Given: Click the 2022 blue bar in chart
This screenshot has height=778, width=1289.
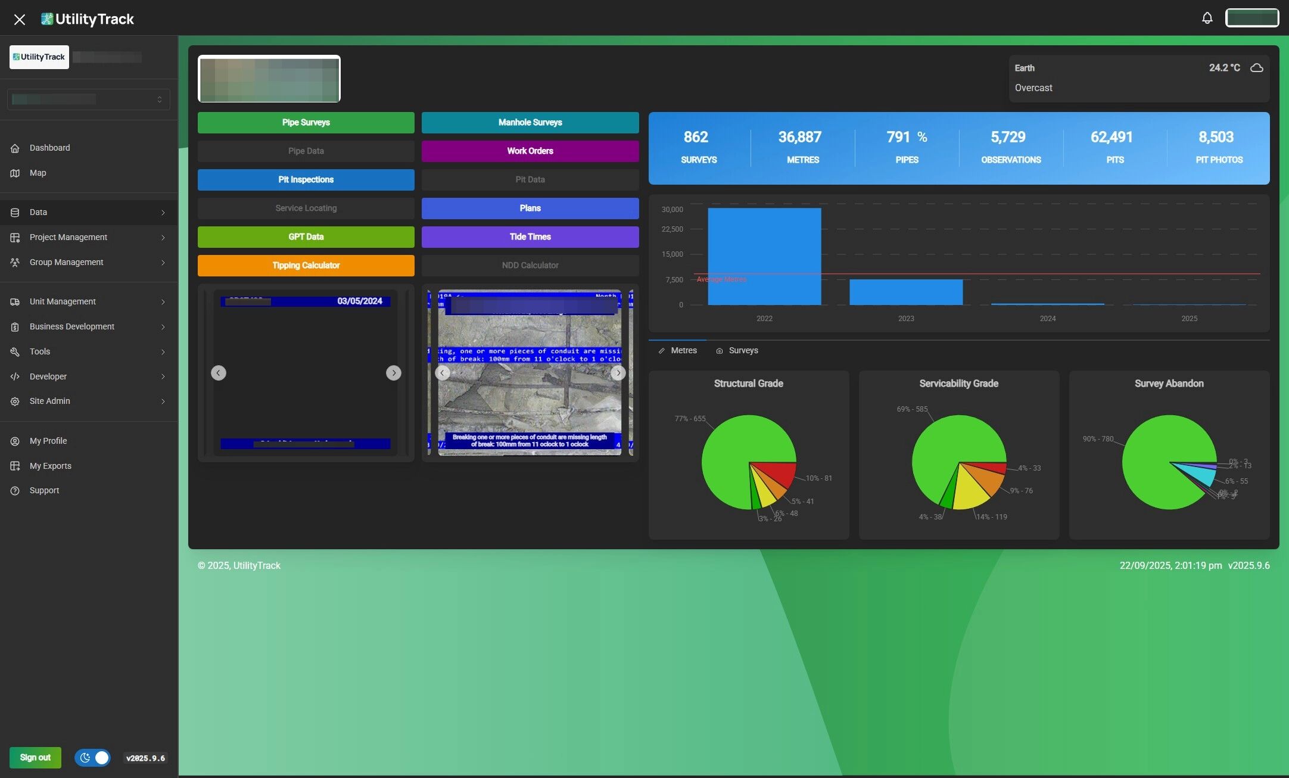Looking at the screenshot, I should (x=764, y=256).
